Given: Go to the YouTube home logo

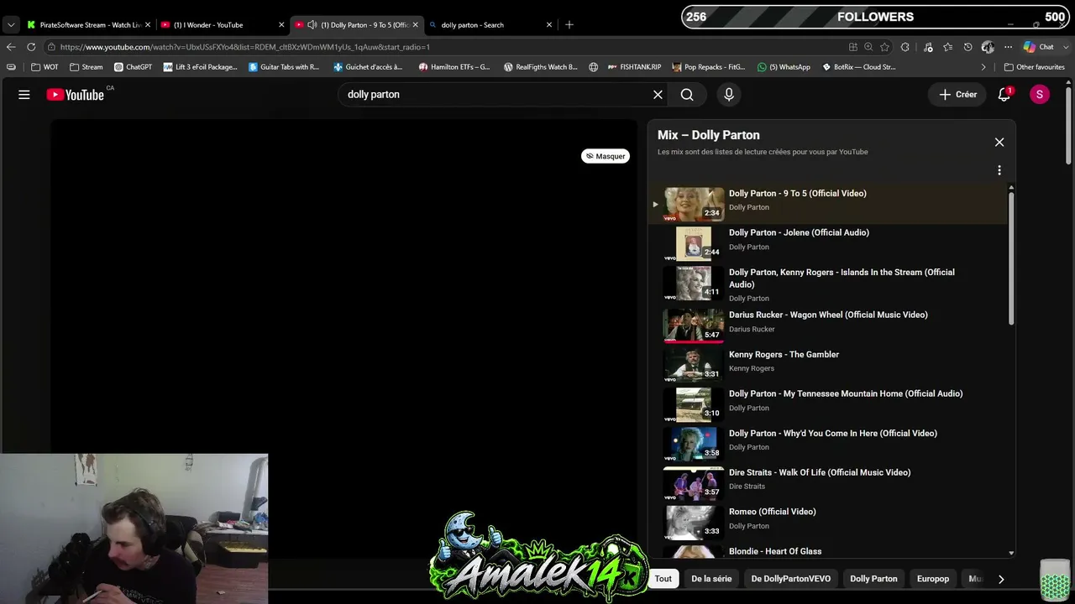Looking at the screenshot, I should point(76,95).
